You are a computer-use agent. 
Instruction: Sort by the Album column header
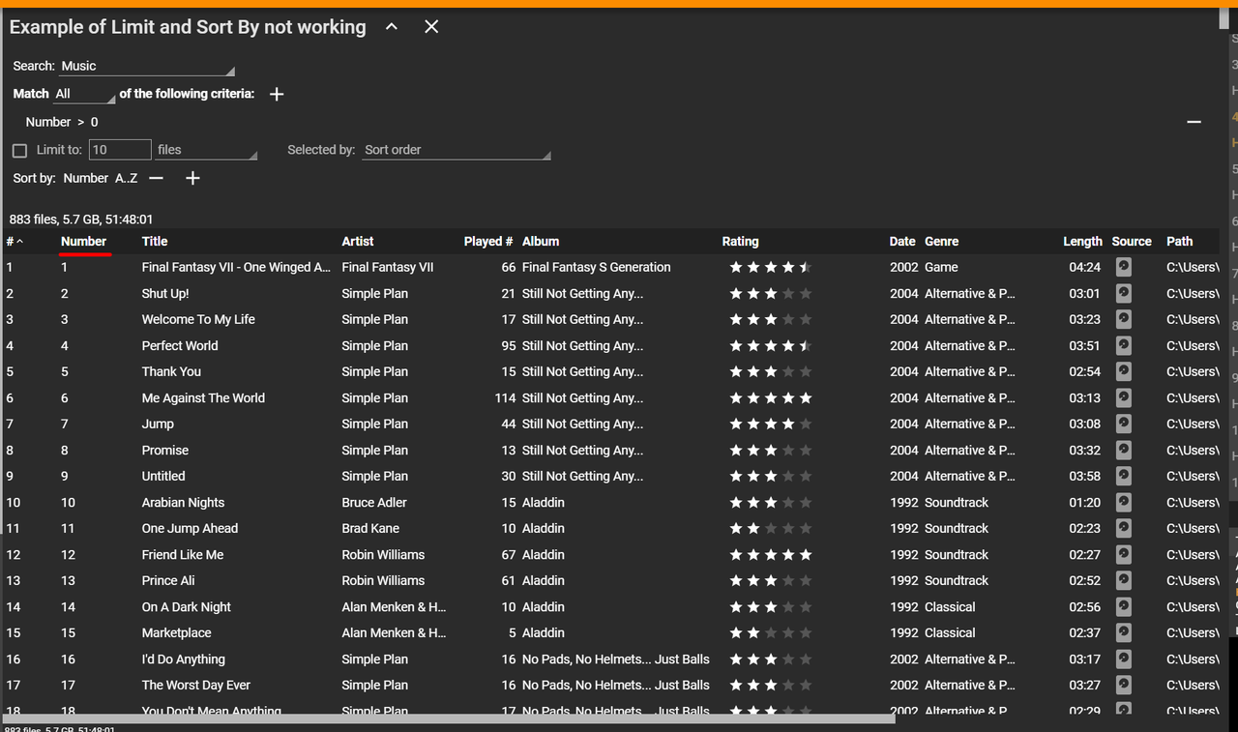[x=541, y=242]
